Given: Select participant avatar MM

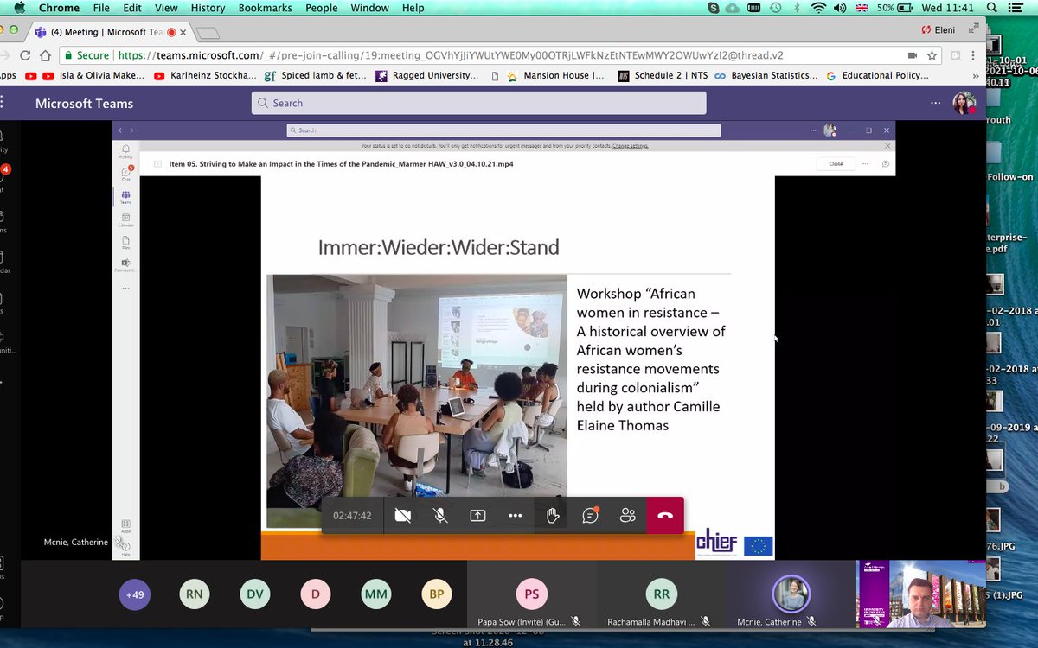Looking at the screenshot, I should [x=376, y=594].
